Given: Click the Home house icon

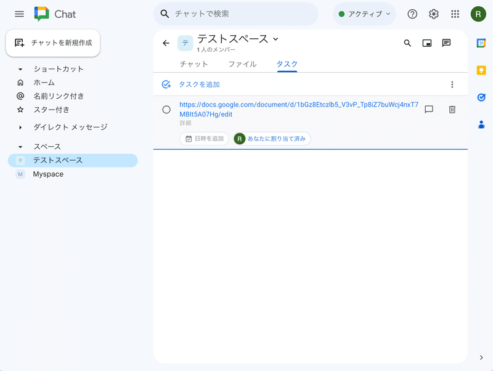Looking at the screenshot, I should (x=20, y=83).
